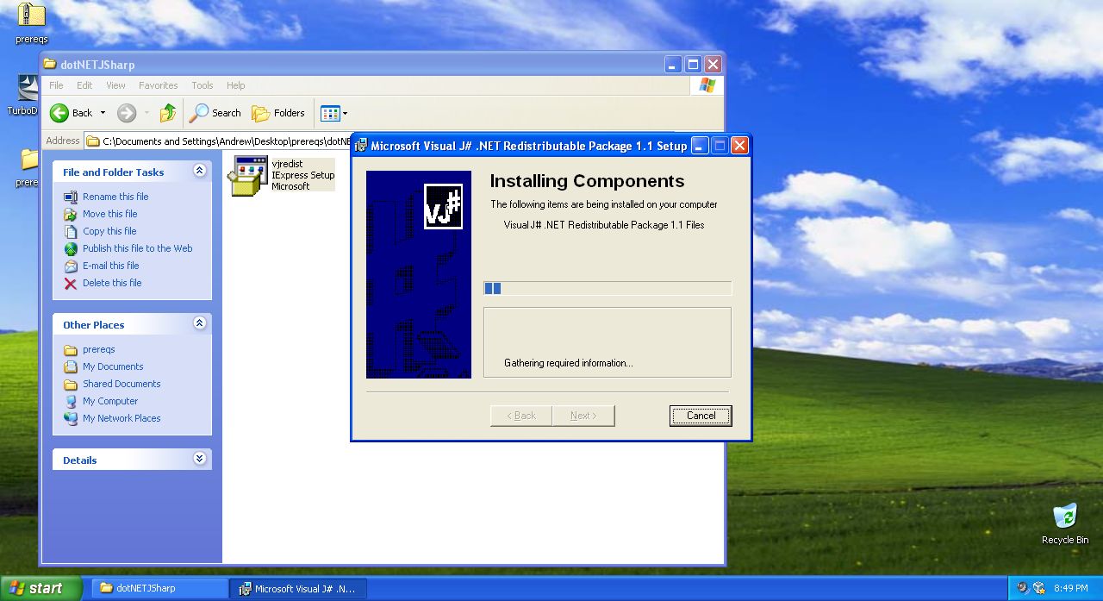The image size is (1103, 601).
Task: Click the Back arrow in dotNETJSharp window
Action: 59,113
